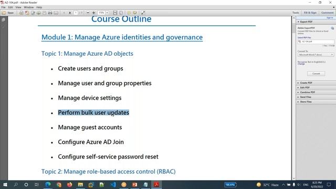Click the Select PDF File field
Viewport: 336px width, 189px height.
(x=316, y=41)
